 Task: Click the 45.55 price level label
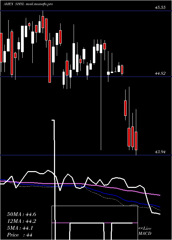[160, 7]
